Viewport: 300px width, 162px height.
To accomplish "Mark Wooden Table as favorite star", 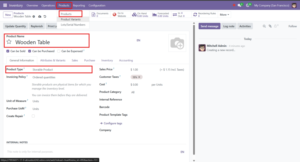I will pyautogui.click(x=9, y=42).
